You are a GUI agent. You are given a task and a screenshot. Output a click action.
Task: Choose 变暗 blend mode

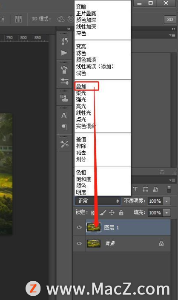point(81,7)
